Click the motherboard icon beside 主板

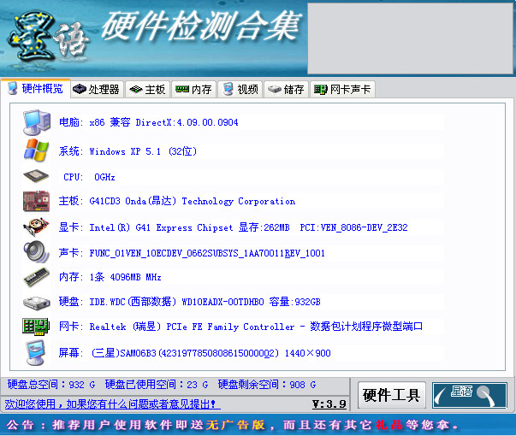click(x=36, y=201)
